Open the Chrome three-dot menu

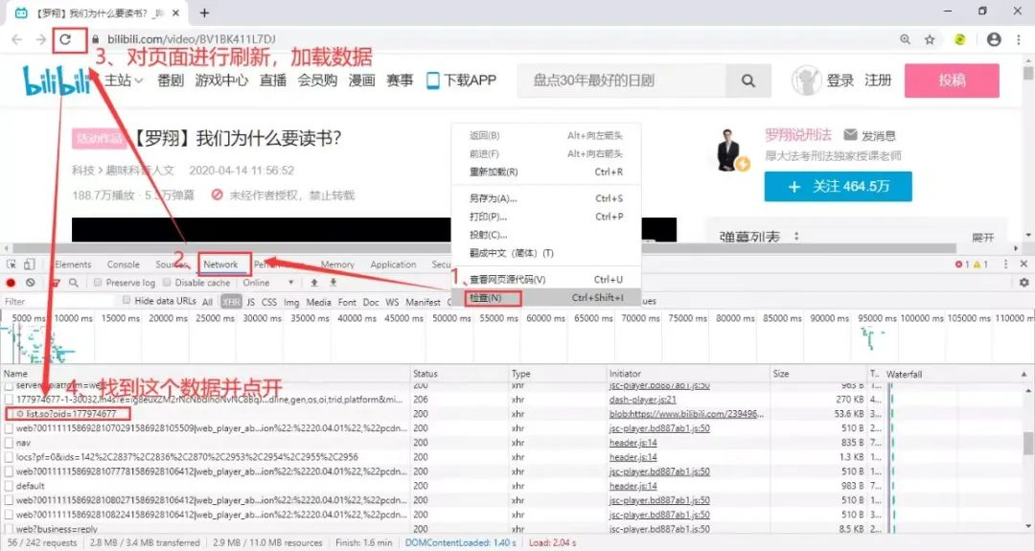(x=1017, y=39)
